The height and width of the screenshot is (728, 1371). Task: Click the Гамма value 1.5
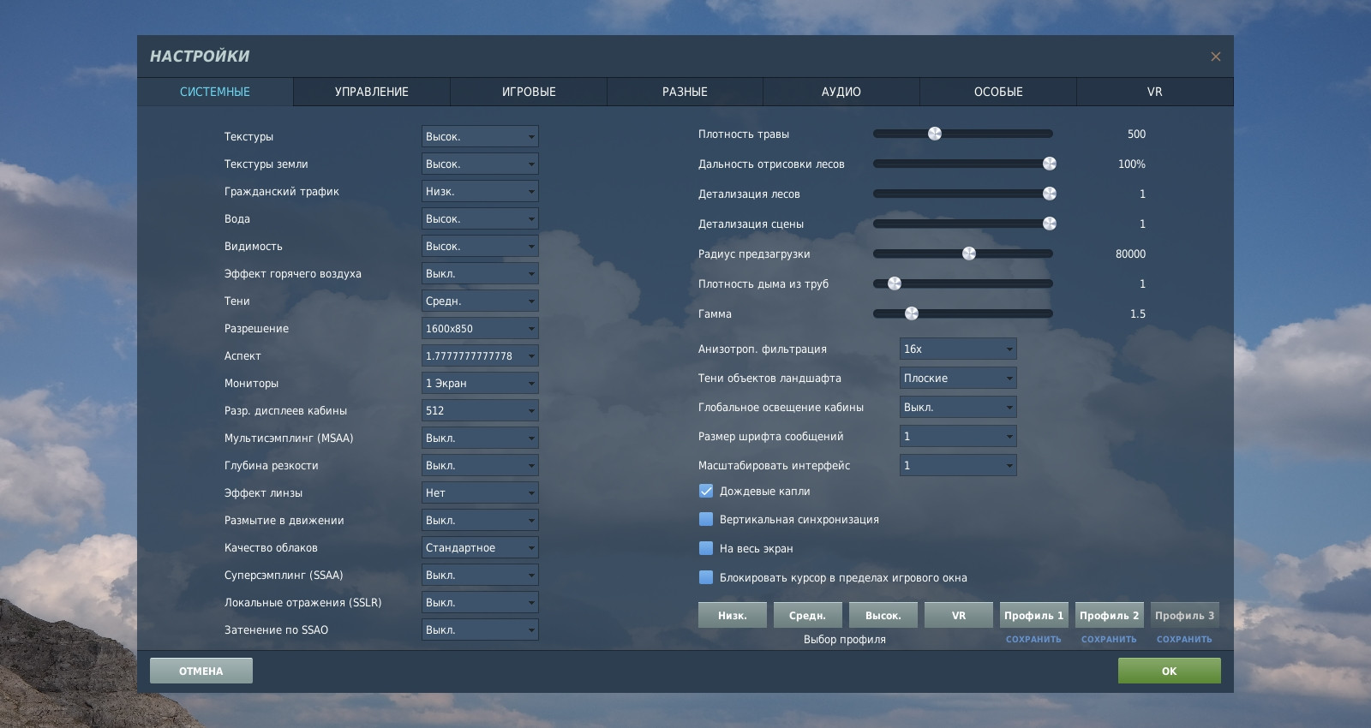(1138, 313)
